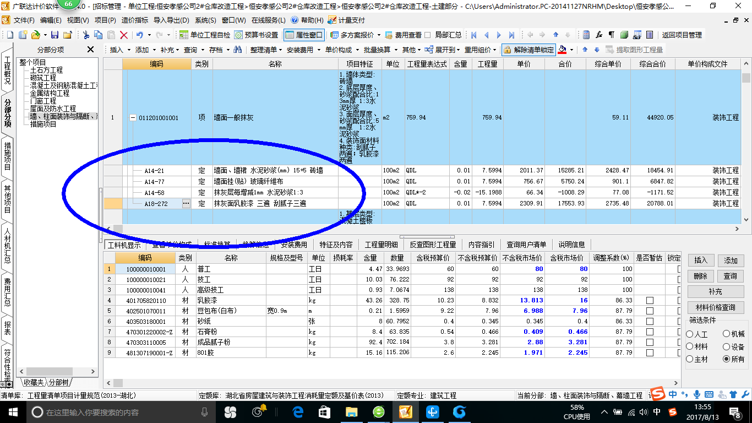The width and height of the screenshot is (752, 423).
Task: Click the 查询 button beside 删除
Action: coord(731,276)
